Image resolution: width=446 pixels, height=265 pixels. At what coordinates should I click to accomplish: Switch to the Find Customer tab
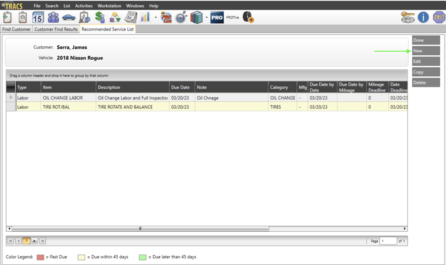pyautogui.click(x=17, y=29)
